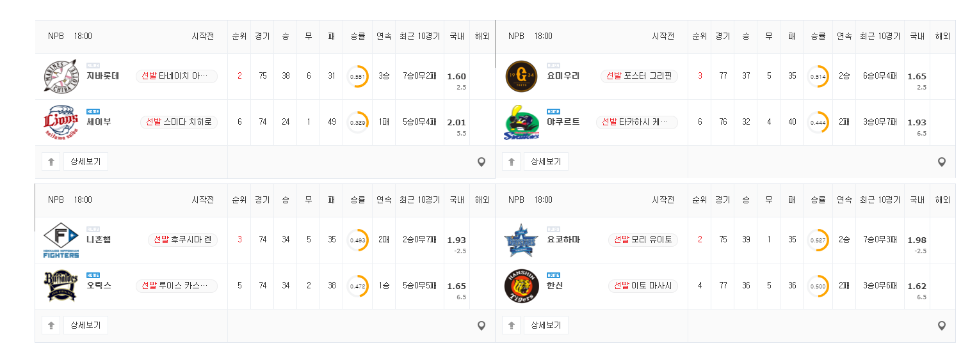Click the 순위 column header in the first card
The width and height of the screenshot is (970, 360).
239,36
